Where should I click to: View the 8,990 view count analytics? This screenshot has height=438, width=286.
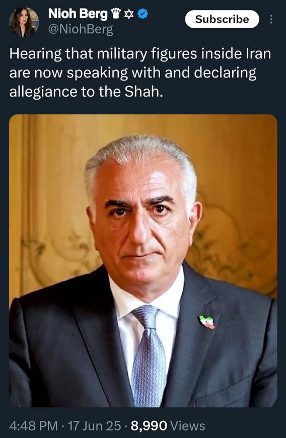[149, 426]
